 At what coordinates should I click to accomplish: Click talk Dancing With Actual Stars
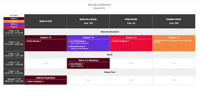[79, 43]
